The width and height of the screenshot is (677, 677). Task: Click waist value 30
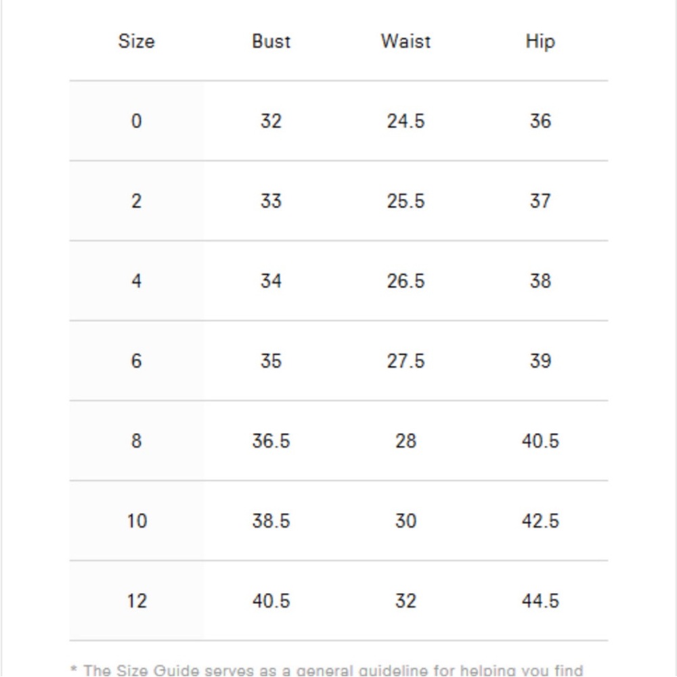coord(406,521)
